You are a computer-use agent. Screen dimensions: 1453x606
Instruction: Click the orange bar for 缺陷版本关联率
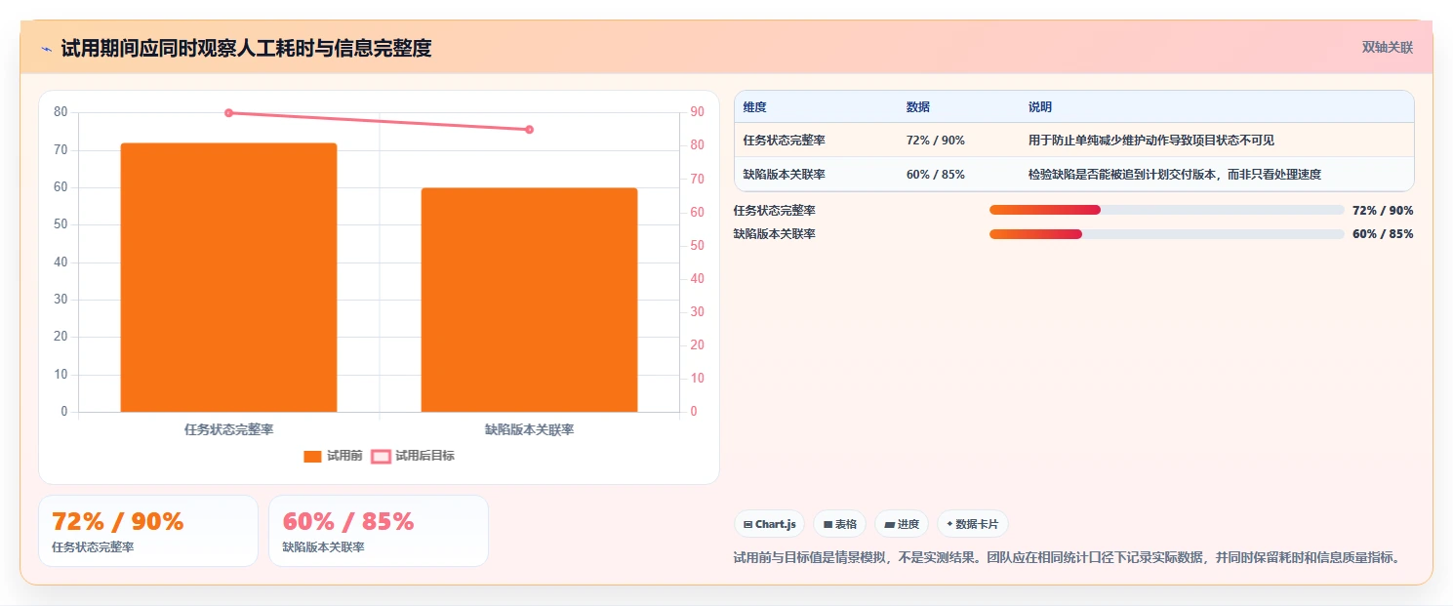pyautogui.click(x=529, y=300)
